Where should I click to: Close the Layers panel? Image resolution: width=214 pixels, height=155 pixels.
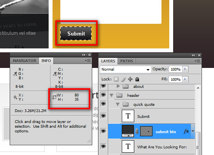coord(199,55)
